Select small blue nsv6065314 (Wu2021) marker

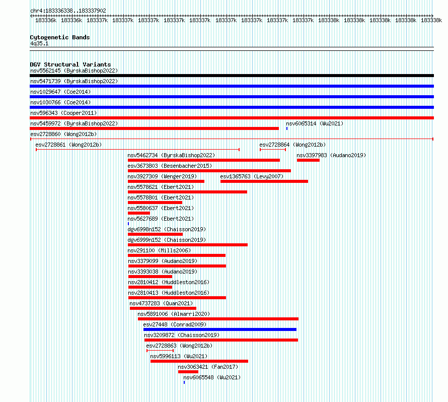(x=287, y=128)
